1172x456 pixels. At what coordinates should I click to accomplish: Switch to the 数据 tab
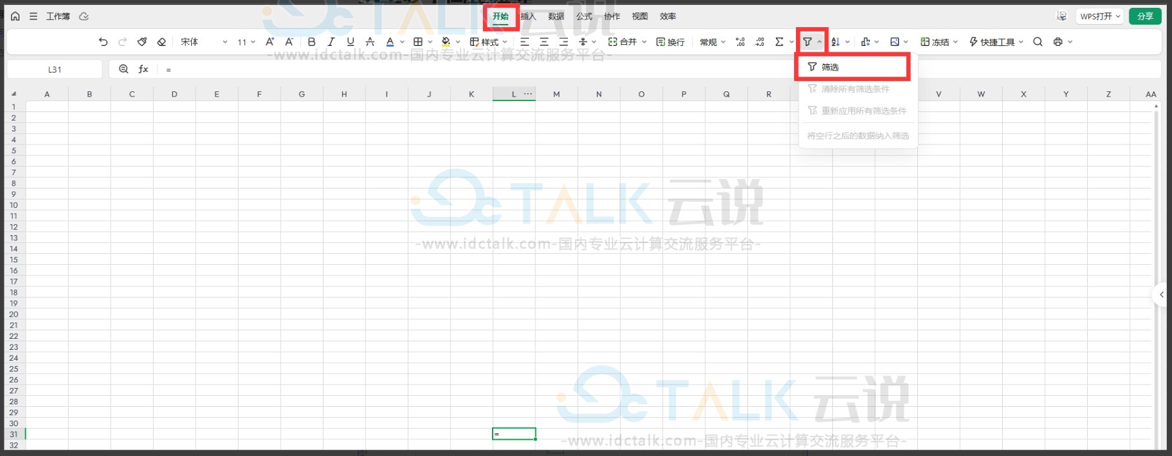click(x=556, y=16)
